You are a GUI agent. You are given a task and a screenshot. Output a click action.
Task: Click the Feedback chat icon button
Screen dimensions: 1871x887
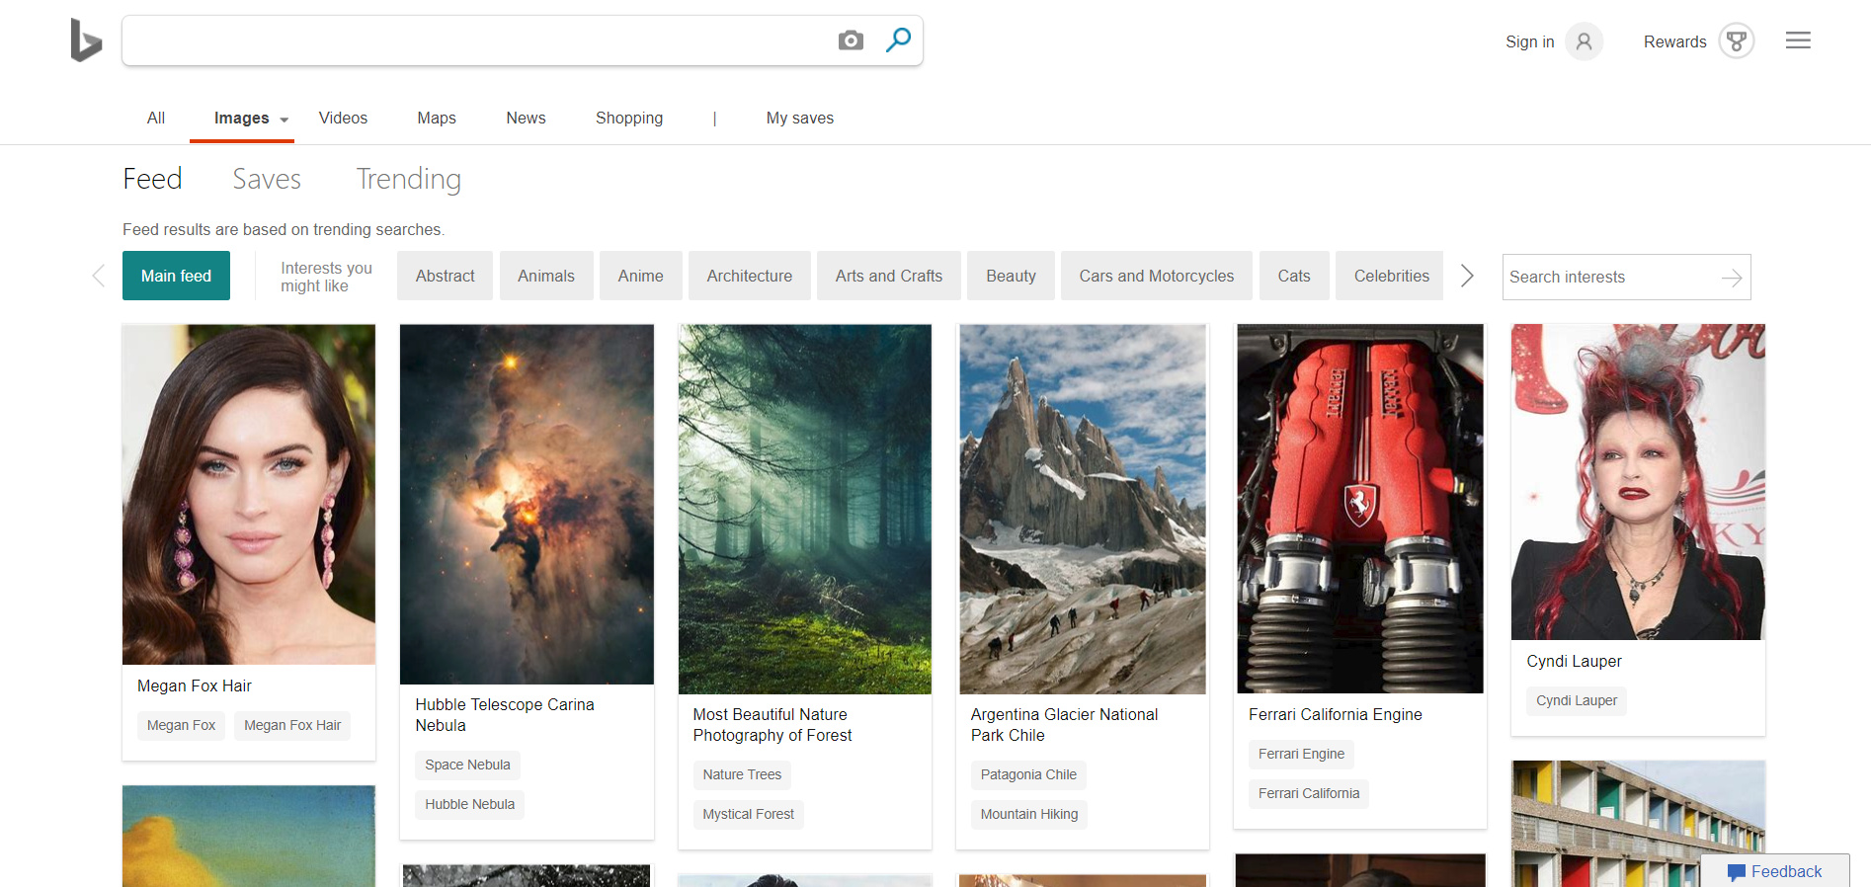click(1737, 872)
